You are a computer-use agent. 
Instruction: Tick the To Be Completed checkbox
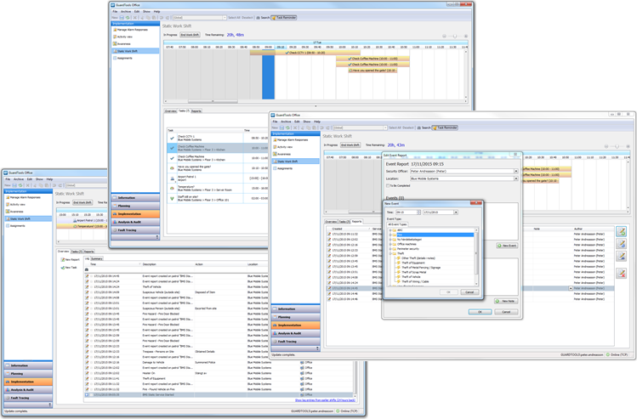[388, 185]
